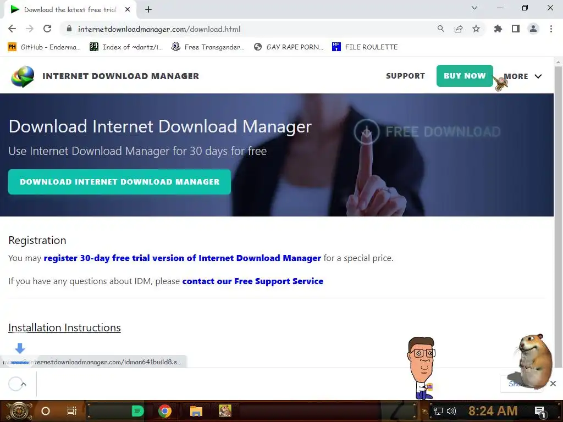Click the 8:24 AM clock

[493, 411]
